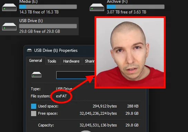Screen dimensions: 188x132
Task: Click the "29.8 GB" value in Free space row
Action: [x=132, y=113]
